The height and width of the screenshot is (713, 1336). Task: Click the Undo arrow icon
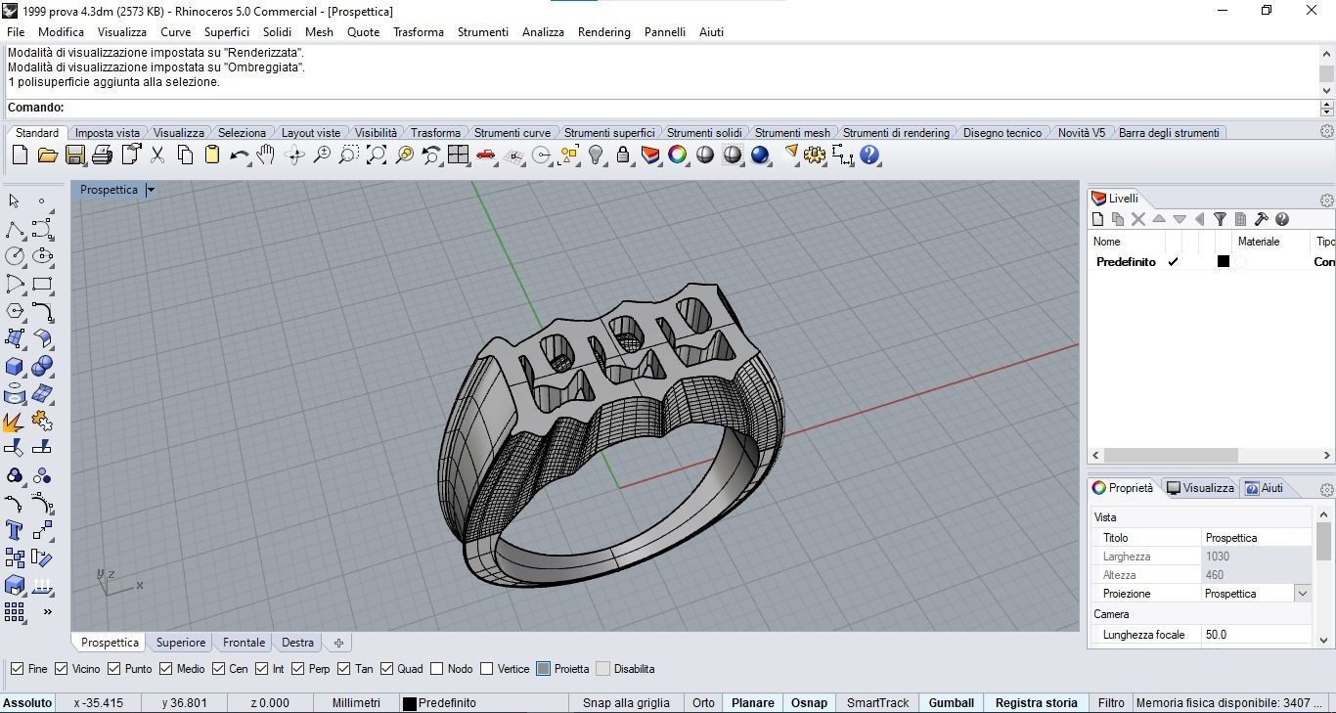tap(239, 155)
